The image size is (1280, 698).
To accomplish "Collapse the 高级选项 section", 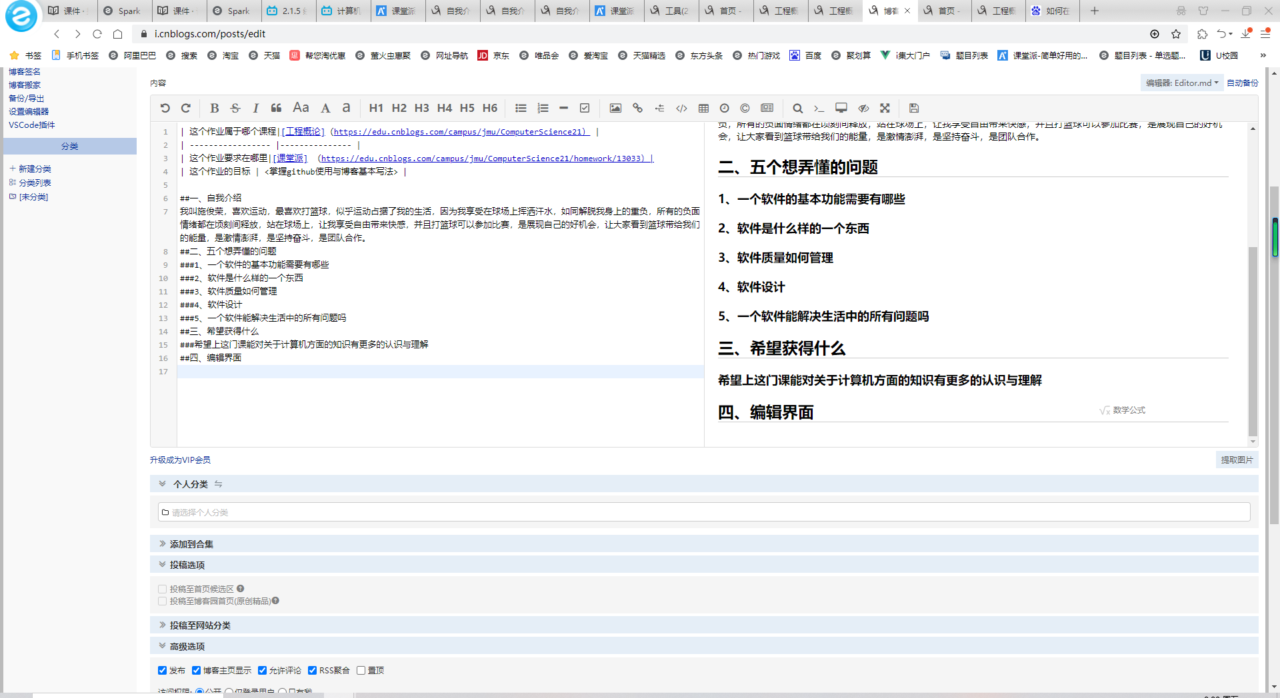I will 185,646.
